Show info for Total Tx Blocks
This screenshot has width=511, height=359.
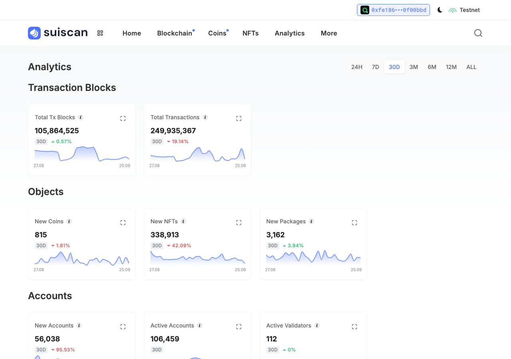81,117
